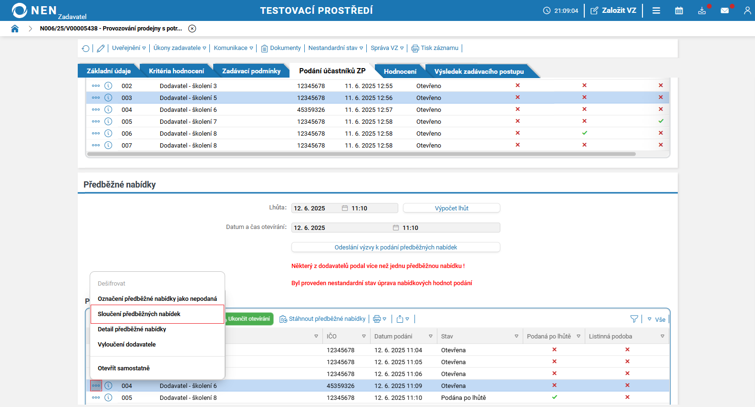Image resolution: width=755 pixels, height=407 pixels.
Task: Select Sloučení předběžných nabídek menu item
Action: point(139,314)
